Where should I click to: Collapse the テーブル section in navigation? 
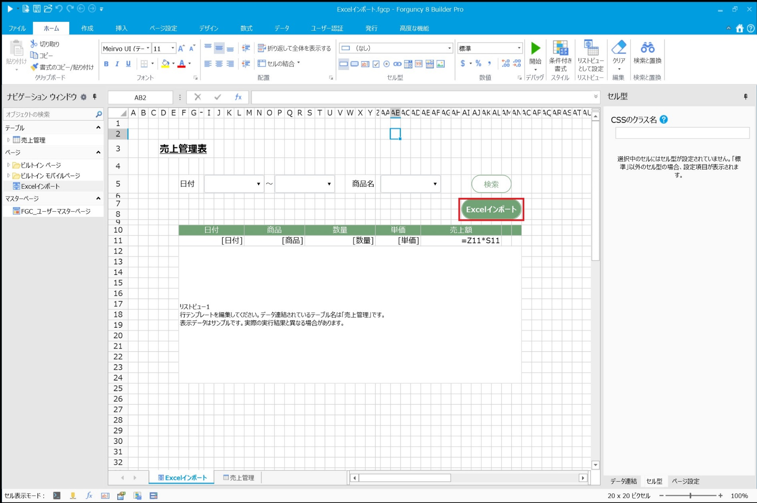pyautogui.click(x=98, y=128)
